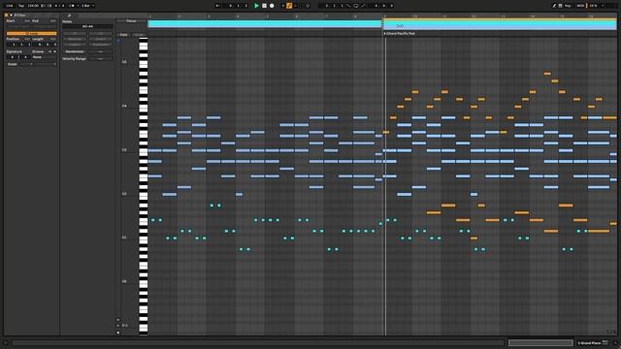Click the Re-Enable Automation button
Viewport: 621px width, 349px height.
tap(295, 6)
